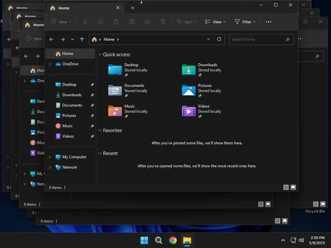The image size is (331, 248).
Task: Open the Music folder in Quick access
Action: 128,111
